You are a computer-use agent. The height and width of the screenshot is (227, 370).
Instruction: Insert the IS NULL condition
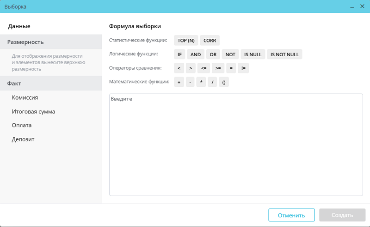coord(253,54)
